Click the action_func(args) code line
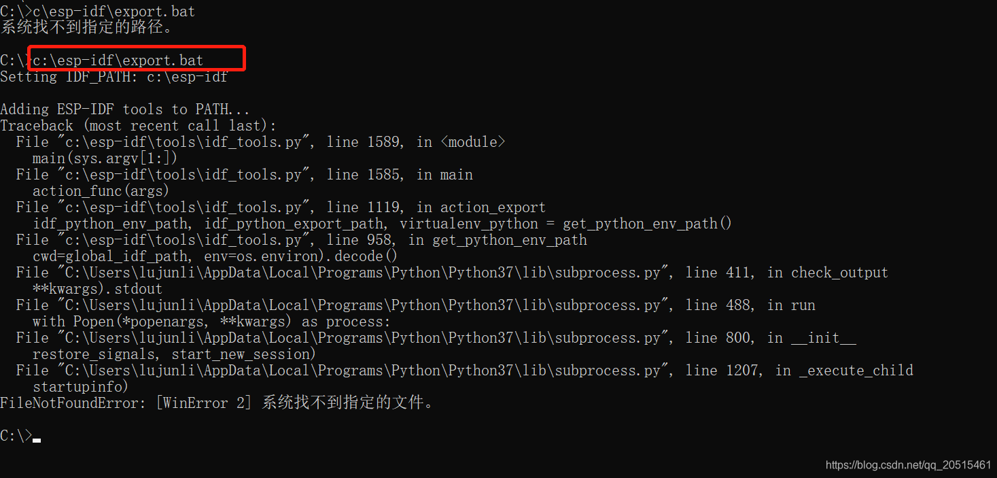 point(101,191)
